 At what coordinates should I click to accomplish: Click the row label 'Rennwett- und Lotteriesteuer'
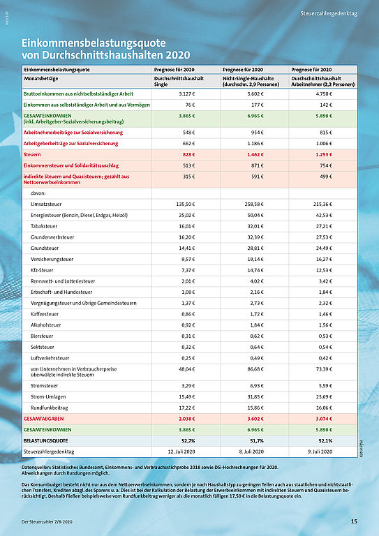point(63,281)
